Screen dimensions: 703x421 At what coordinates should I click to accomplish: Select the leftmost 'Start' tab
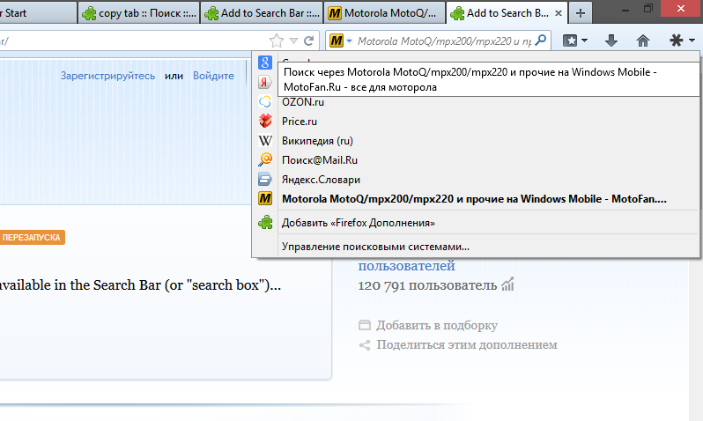coord(38,13)
